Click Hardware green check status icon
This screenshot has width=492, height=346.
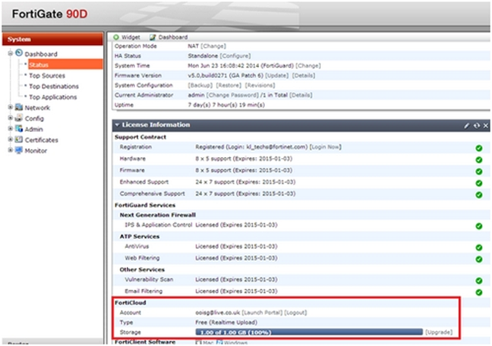click(479, 159)
